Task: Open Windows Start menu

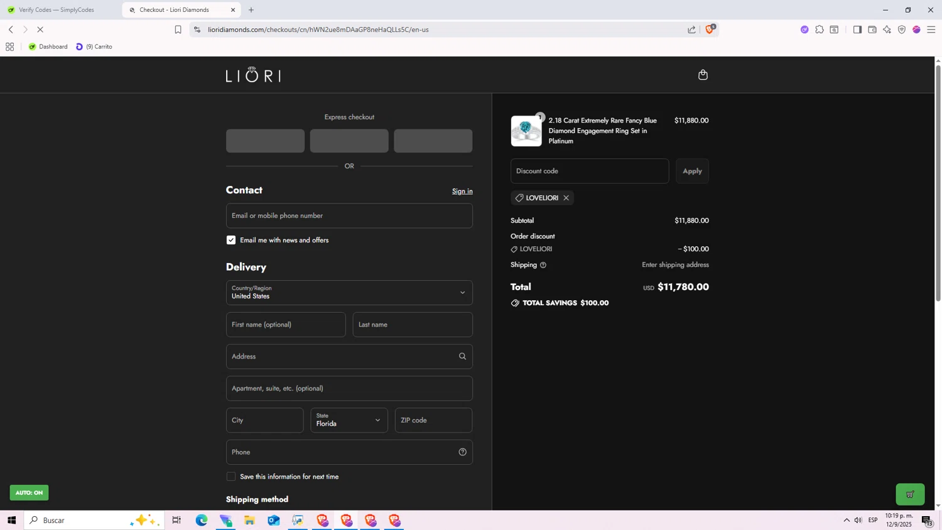Action: pyautogui.click(x=11, y=520)
